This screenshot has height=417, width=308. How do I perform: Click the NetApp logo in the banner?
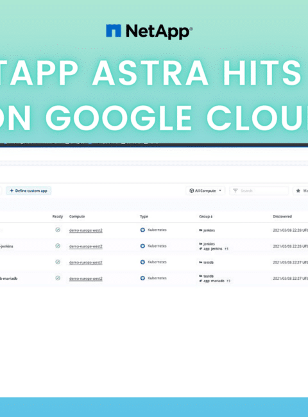coord(150,31)
